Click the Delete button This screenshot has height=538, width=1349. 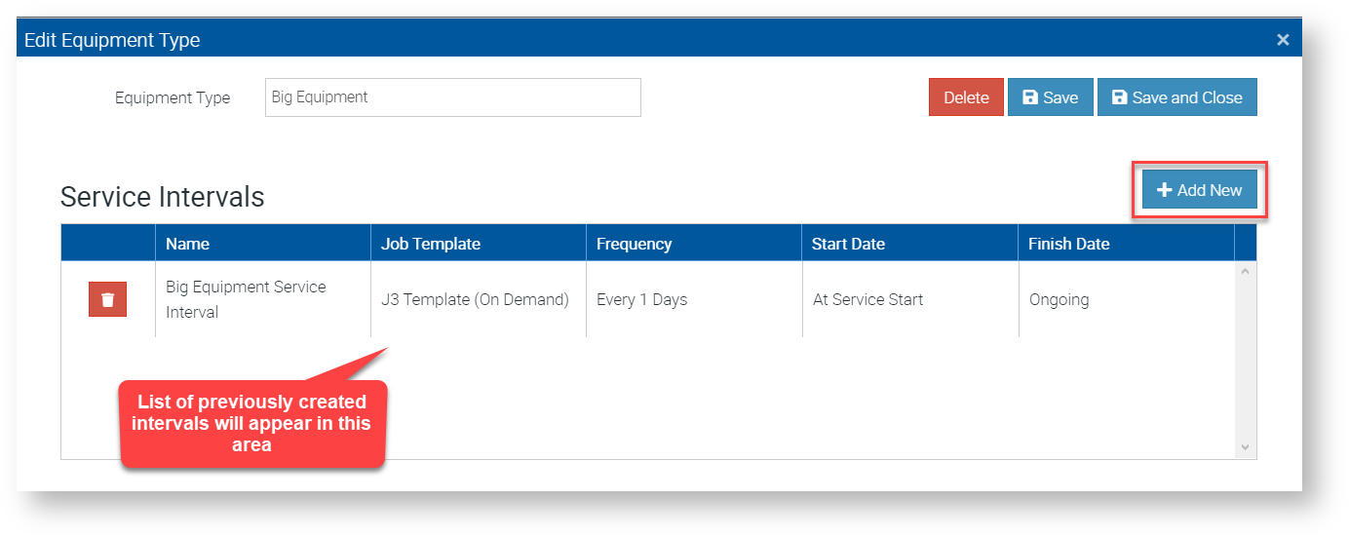tap(966, 97)
